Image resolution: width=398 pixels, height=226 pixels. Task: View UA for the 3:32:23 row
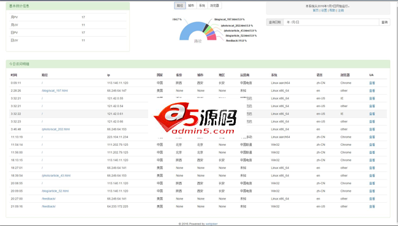[372, 122]
